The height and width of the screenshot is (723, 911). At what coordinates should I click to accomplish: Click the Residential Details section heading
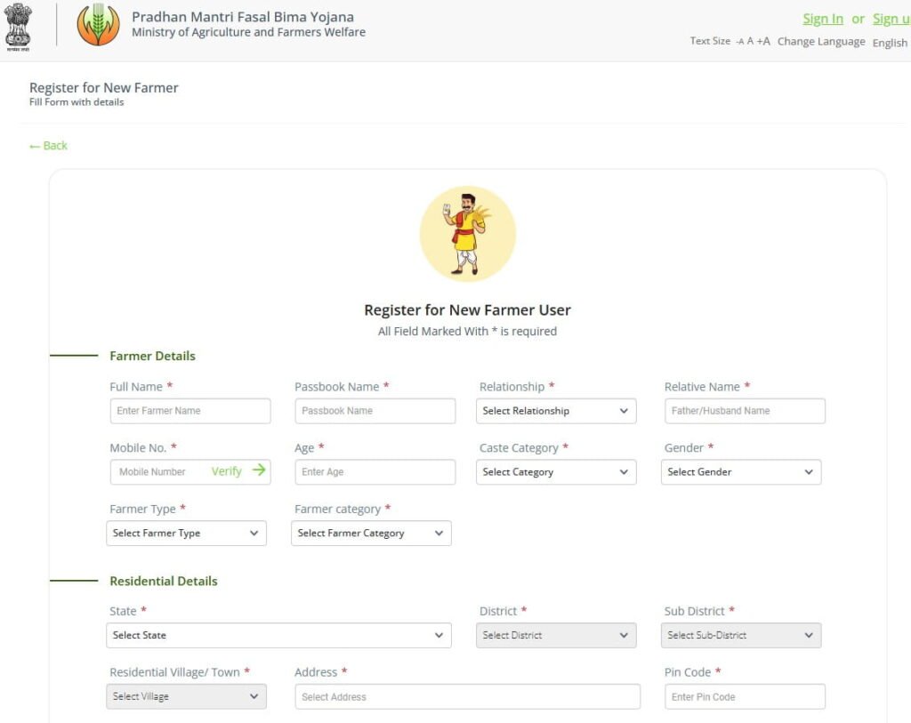(164, 581)
